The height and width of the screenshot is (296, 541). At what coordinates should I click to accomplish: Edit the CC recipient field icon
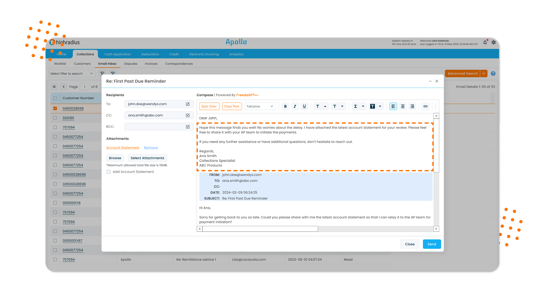coord(188,115)
